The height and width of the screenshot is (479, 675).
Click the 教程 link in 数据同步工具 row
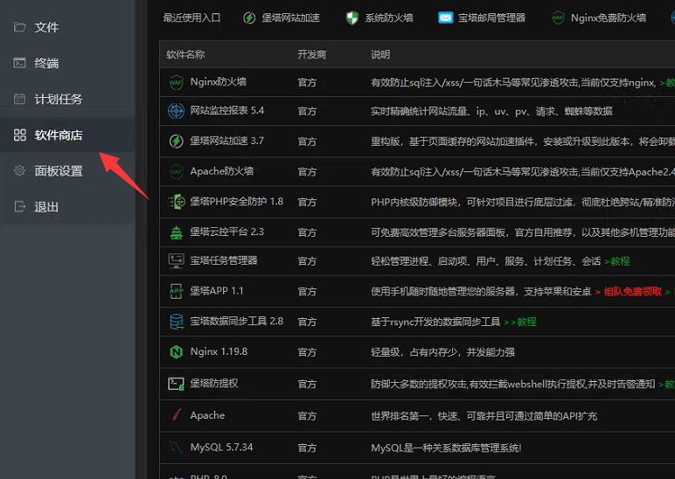coord(526,322)
